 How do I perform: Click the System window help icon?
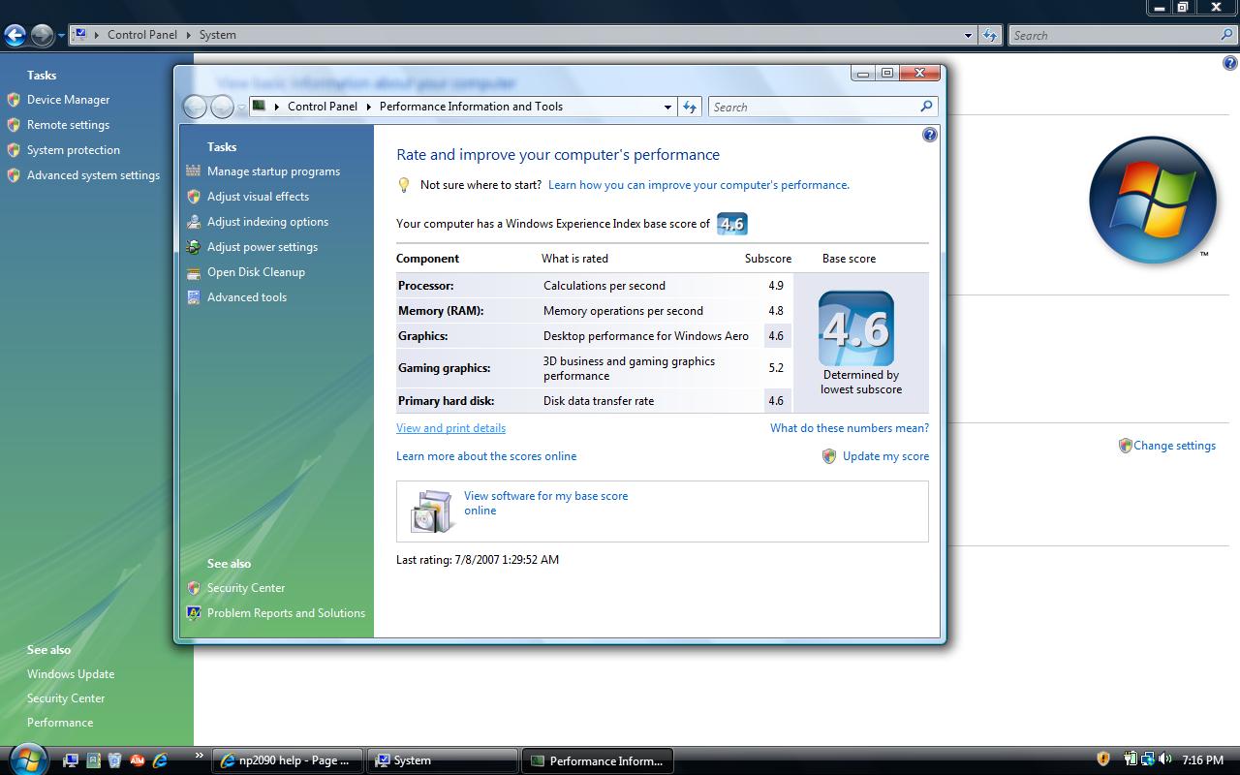(1230, 63)
